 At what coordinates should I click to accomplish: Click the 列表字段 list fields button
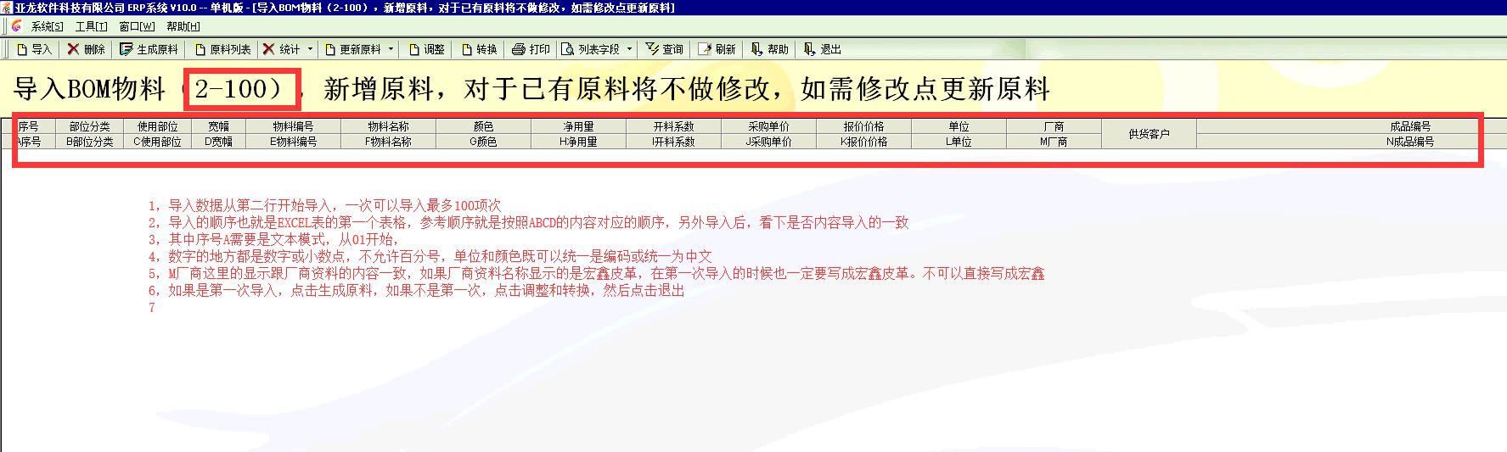click(590, 49)
